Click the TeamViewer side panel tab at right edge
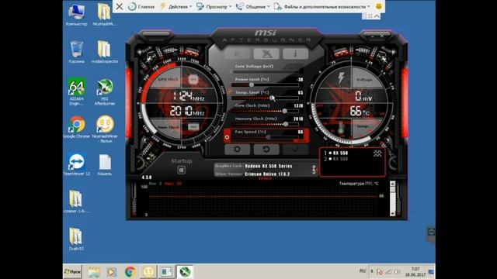The width and height of the screenshot is (497, 279). pyautogui.click(x=430, y=232)
